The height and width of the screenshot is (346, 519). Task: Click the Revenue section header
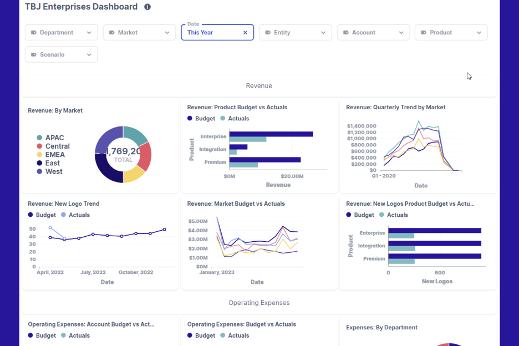tap(259, 86)
